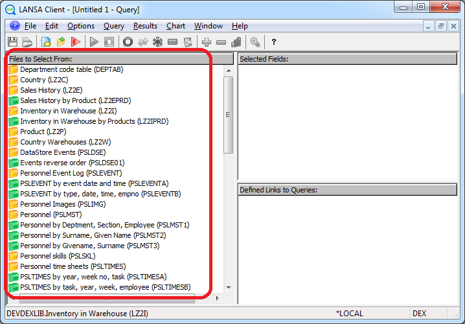This screenshot has width=465, height=324.
Task: Click the Selected Fields header
Action: point(347,59)
